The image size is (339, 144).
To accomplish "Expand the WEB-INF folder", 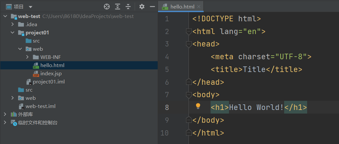I will point(28,57).
